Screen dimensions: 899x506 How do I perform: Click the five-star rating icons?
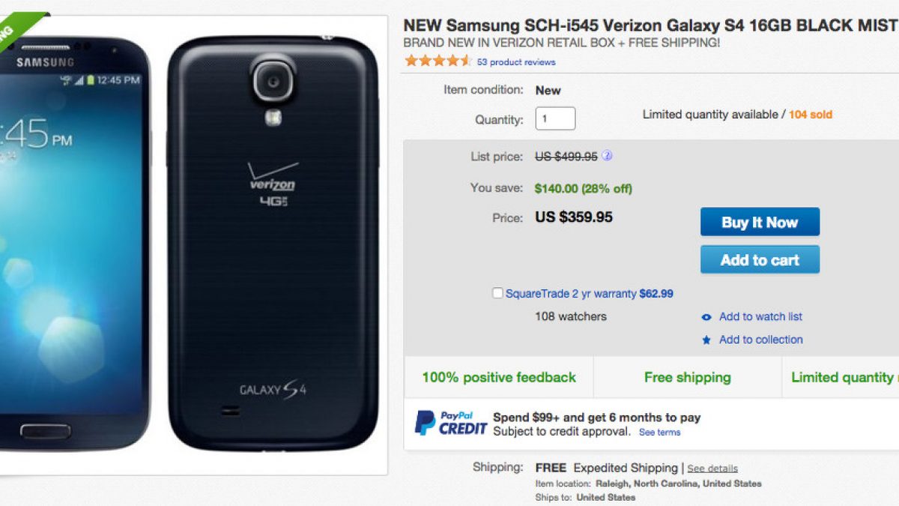pyautogui.click(x=438, y=61)
